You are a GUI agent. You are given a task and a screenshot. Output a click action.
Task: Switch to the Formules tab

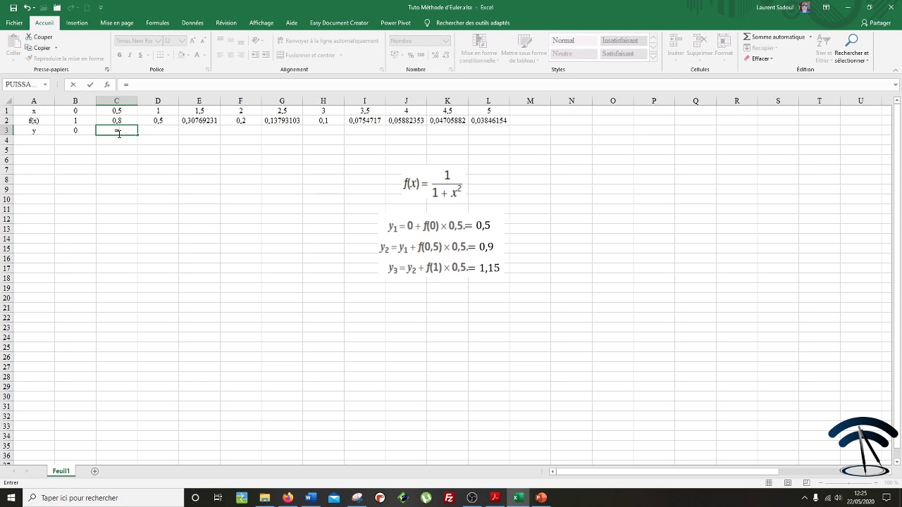click(x=157, y=23)
